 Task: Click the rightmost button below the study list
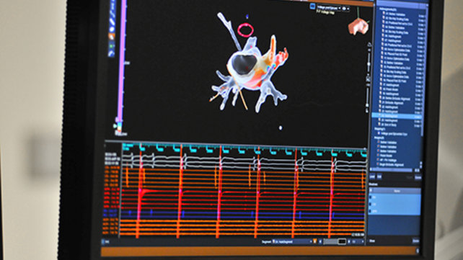click(x=418, y=177)
